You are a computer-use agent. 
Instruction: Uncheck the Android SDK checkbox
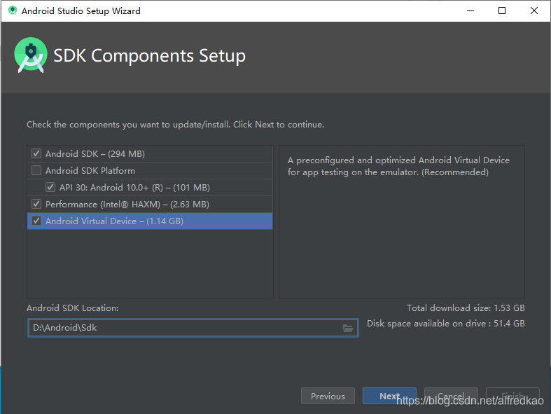pyautogui.click(x=36, y=153)
